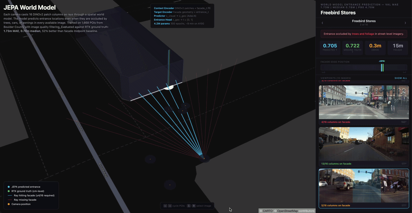412x213 pixels.
Task: Click the 'Ray hitting facade' legend entry
Action: point(31,195)
